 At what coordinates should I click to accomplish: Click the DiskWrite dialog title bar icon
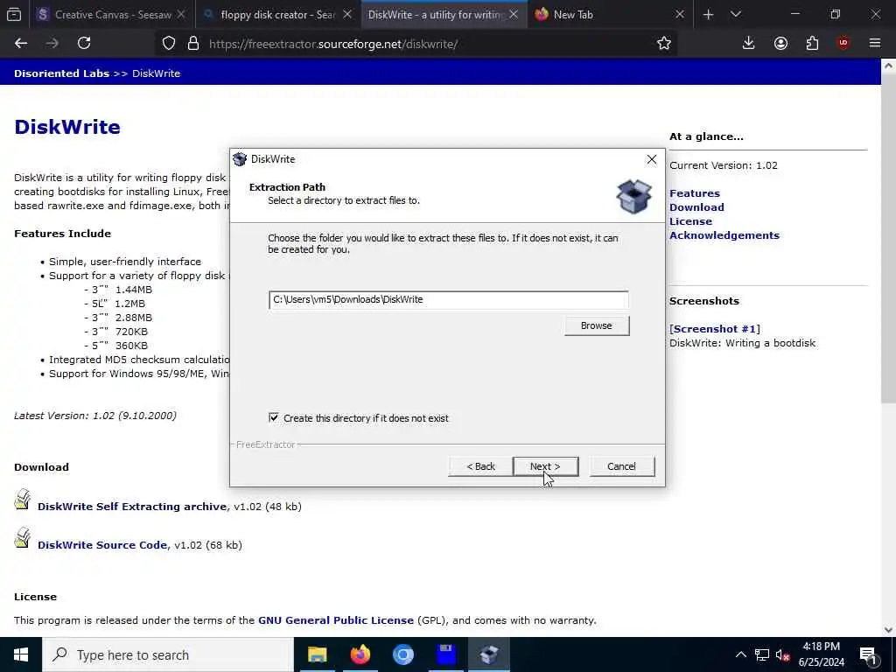[240, 159]
